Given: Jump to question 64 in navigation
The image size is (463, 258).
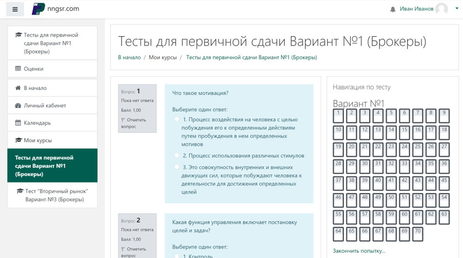Looking at the screenshot, I should click(x=338, y=234).
